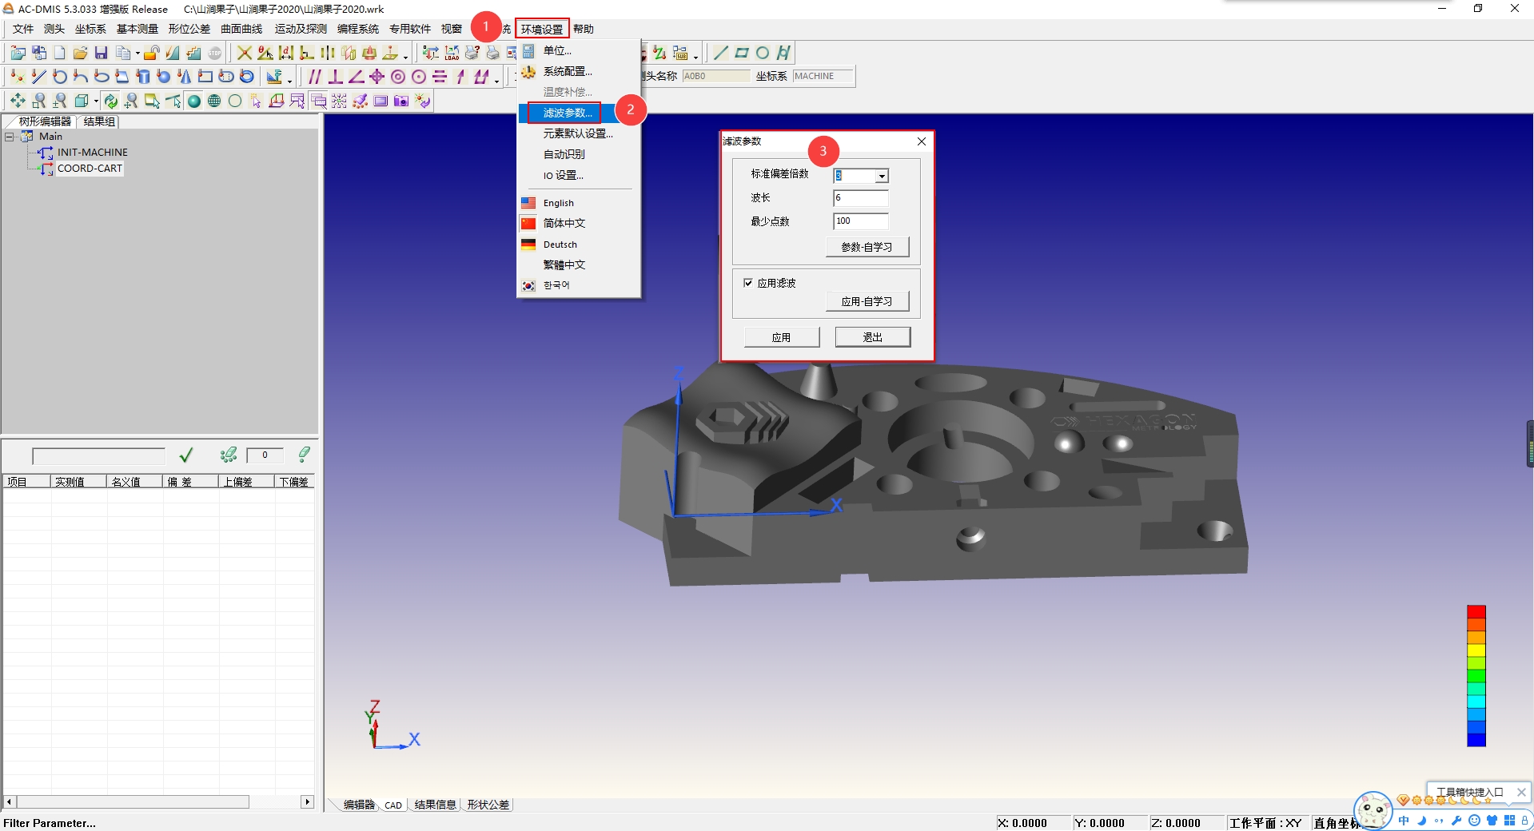Click the symmetry three-lines icon

pos(440,77)
